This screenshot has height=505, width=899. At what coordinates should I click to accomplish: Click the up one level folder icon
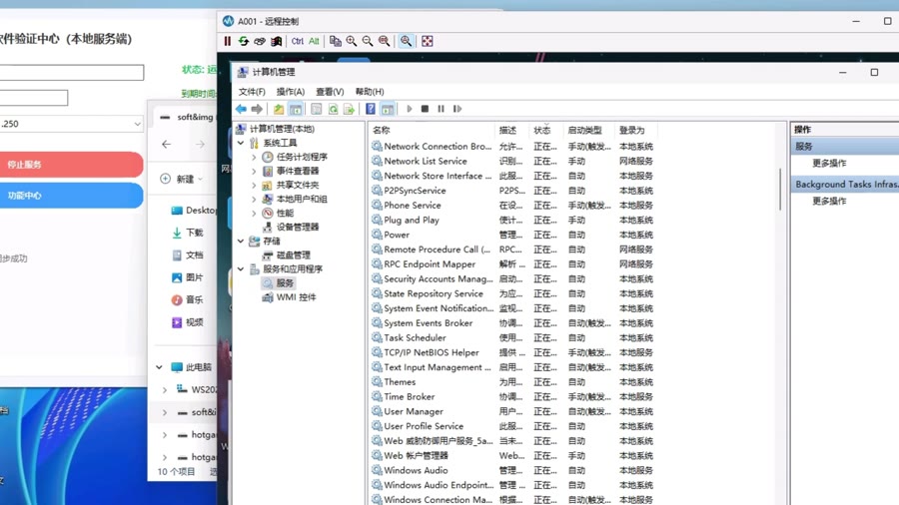[x=279, y=109]
